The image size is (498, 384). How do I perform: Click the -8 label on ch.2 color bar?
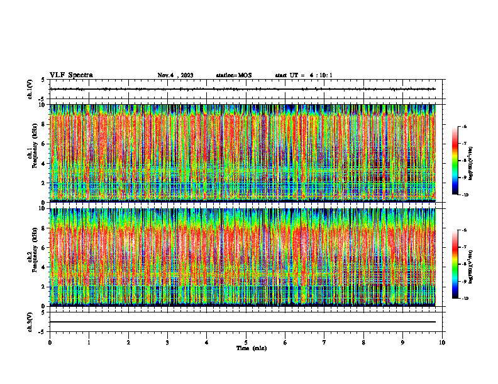click(x=464, y=264)
